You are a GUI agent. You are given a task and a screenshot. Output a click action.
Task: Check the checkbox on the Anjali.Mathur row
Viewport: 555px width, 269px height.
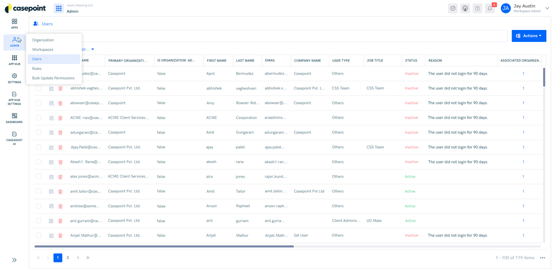[39, 235]
